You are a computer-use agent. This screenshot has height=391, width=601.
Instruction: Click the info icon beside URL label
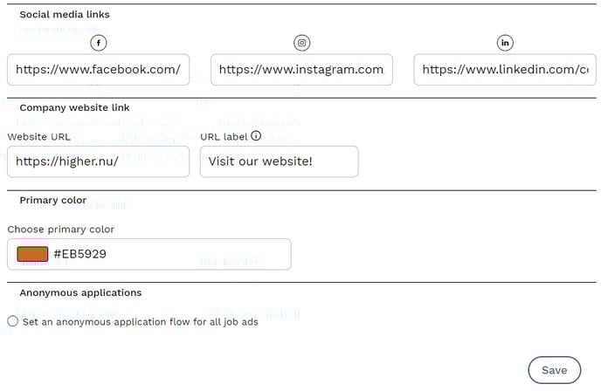click(x=256, y=136)
